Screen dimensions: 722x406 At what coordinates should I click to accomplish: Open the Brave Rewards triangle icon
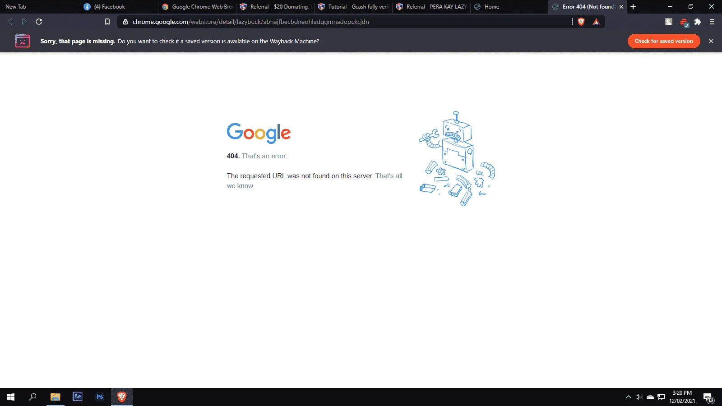(x=597, y=22)
